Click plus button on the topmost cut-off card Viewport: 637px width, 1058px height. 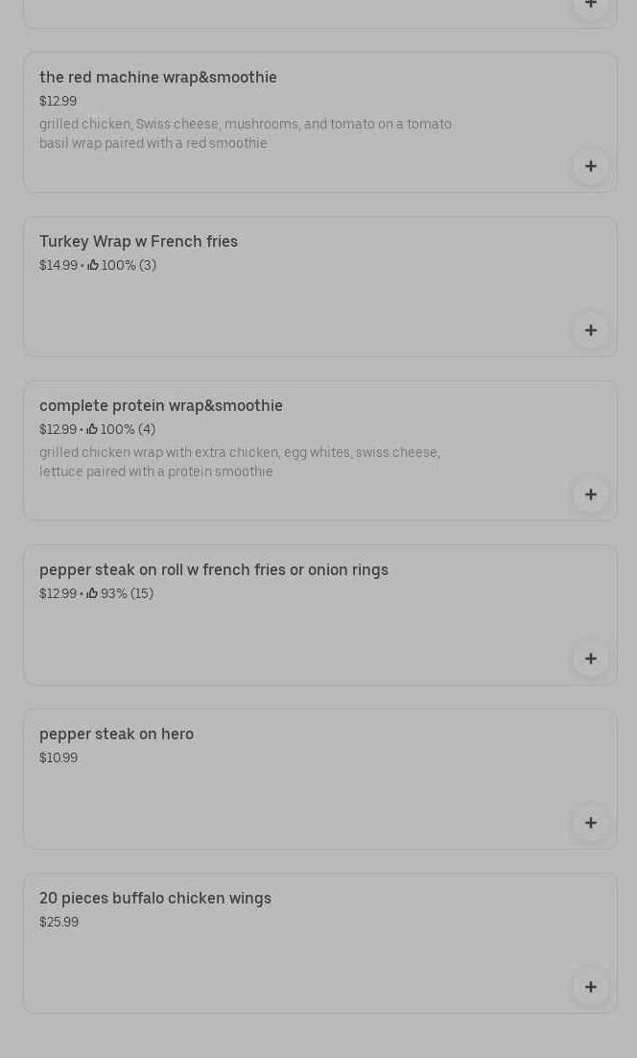(590, 6)
